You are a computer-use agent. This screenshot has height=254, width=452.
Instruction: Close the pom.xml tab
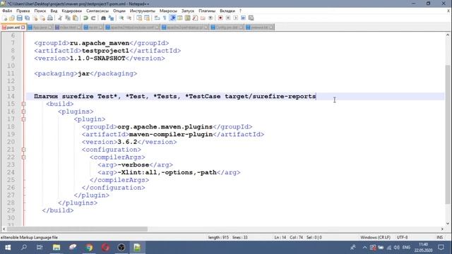click(23, 28)
